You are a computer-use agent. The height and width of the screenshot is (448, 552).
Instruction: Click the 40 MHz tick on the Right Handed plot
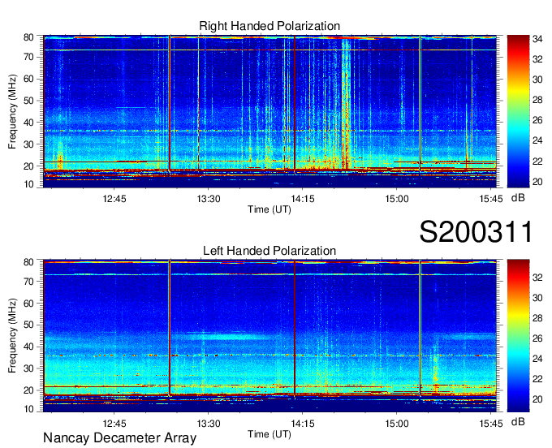[x=28, y=123]
